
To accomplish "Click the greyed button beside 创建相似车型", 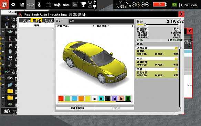I will tap(115, 108).
